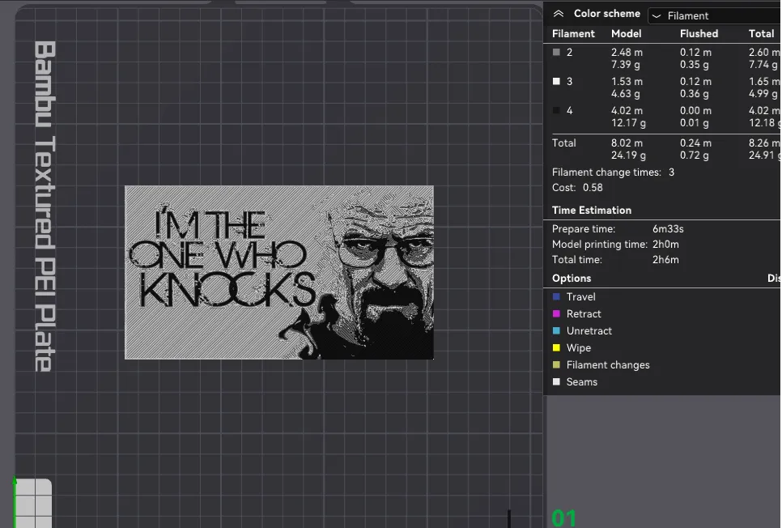Click the plate number 01 label
Screen dimensions: 782x528
[x=563, y=518]
